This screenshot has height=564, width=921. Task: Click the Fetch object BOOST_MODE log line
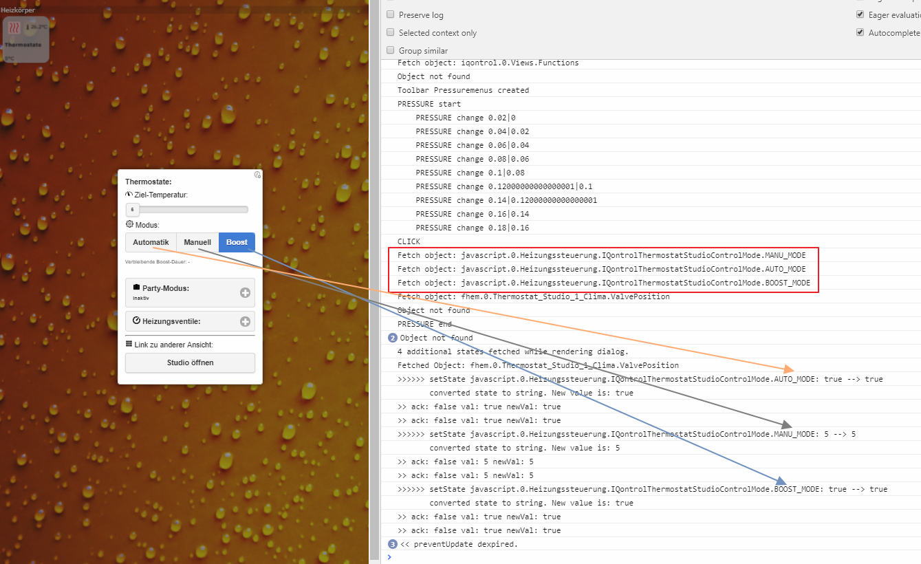(x=604, y=283)
